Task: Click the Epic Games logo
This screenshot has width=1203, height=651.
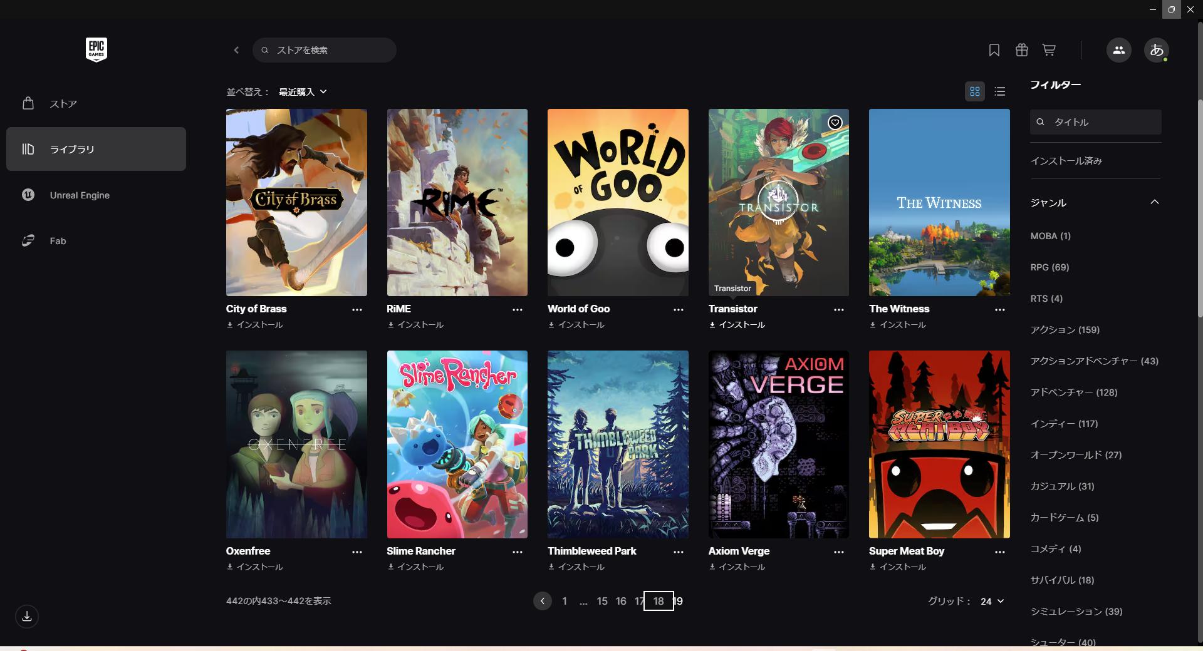Action: [x=96, y=50]
